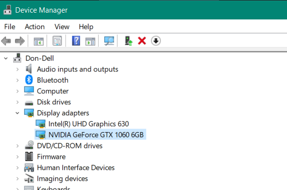The image size is (287, 190).
Task: Click the DVD/CD-ROM drives icon
Action: click(29, 145)
